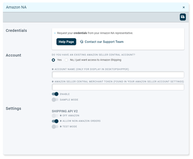
Task: Open the Help Page
Action: 66,42
